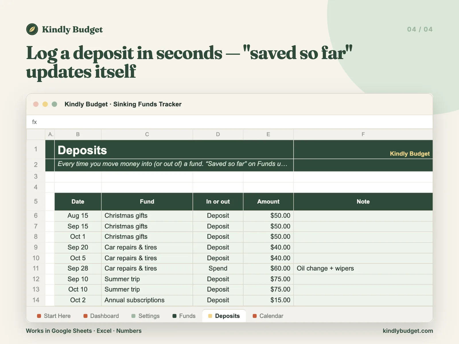Click the '$15.00' amount cell

click(268, 300)
